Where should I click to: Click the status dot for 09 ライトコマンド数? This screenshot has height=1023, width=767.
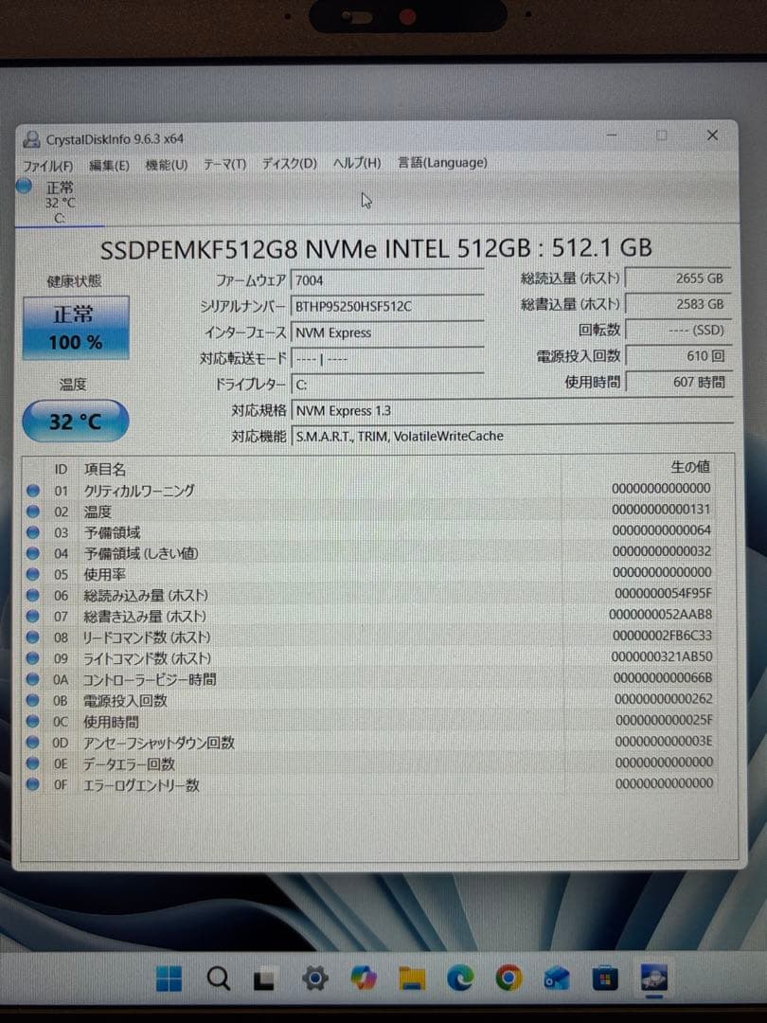[32, 658]
